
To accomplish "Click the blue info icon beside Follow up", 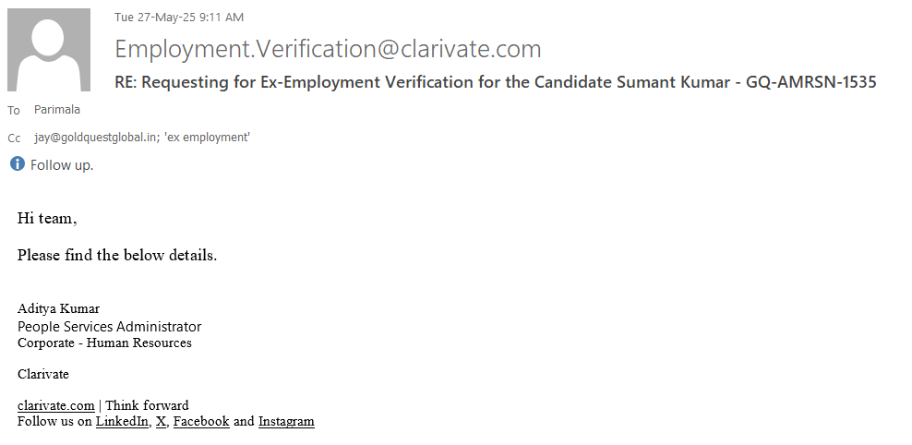I will (x=17, y=164).
